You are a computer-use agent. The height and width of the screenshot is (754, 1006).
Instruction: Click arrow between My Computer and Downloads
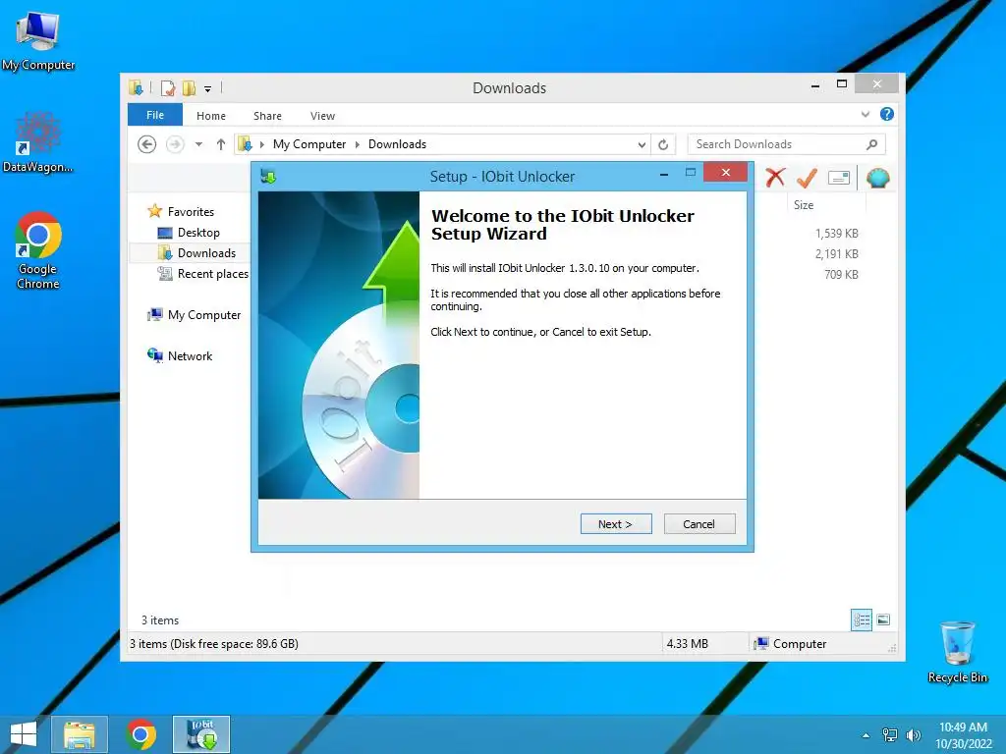(x=358, y=145)
